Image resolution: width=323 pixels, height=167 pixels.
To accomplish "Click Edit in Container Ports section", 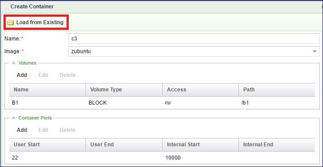I will click(x=43, y=130).
